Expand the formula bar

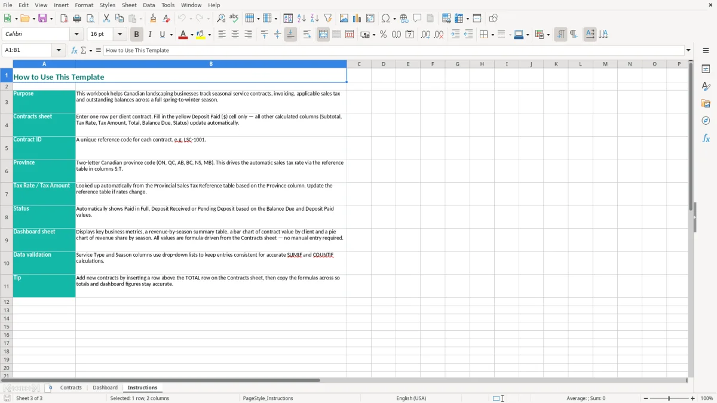tap(688, 50)
